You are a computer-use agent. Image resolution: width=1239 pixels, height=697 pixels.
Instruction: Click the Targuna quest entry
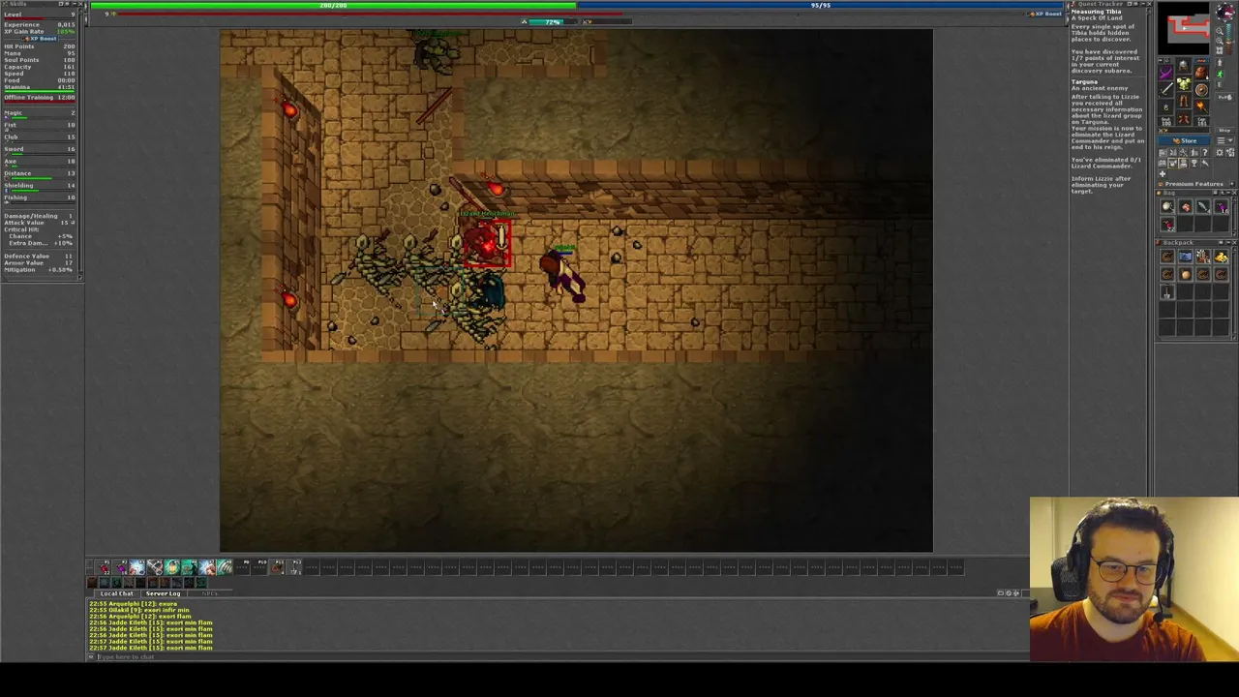pyautogui.click(x=1084, y=81)
